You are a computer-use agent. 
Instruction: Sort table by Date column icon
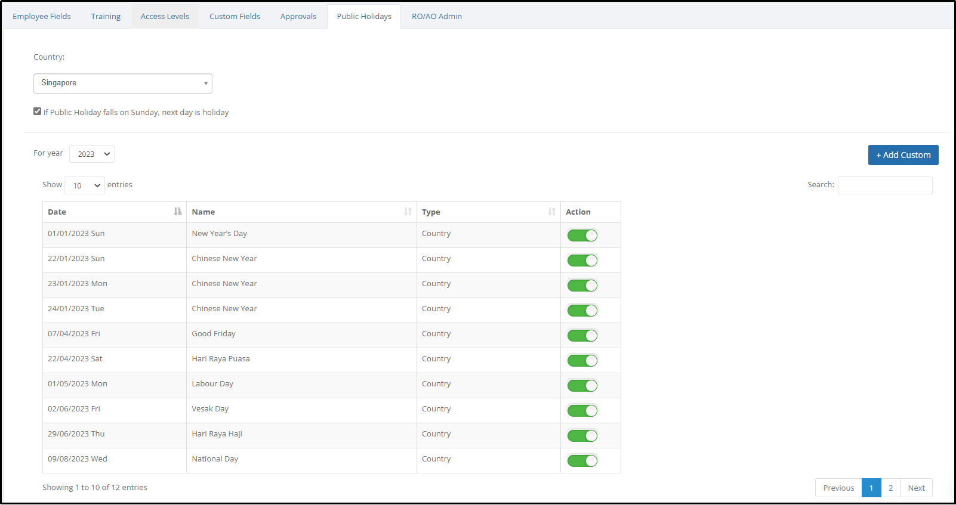[177, 212]
